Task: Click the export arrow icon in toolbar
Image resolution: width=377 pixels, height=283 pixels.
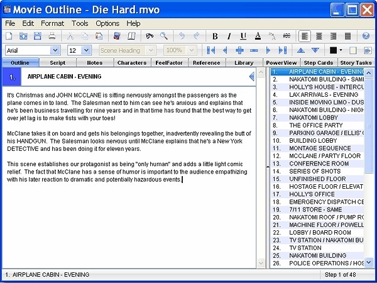Action: point(368,50)
